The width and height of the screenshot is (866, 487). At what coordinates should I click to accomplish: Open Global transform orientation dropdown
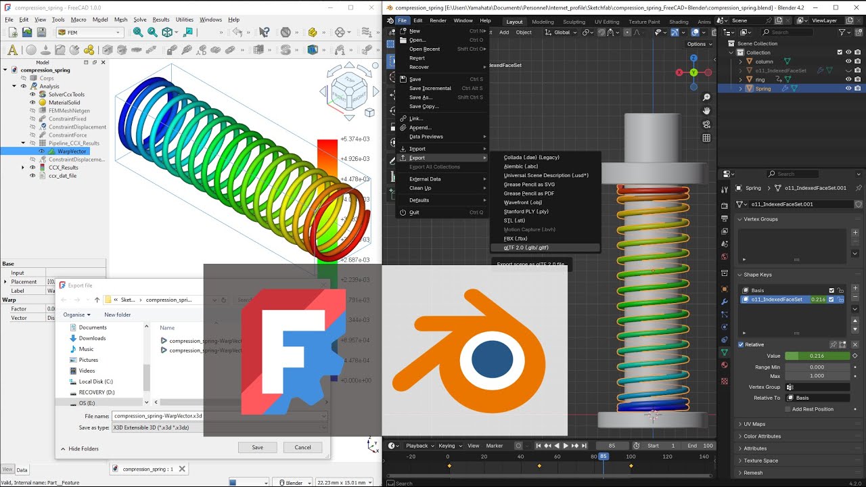click(x=562, y=32)
